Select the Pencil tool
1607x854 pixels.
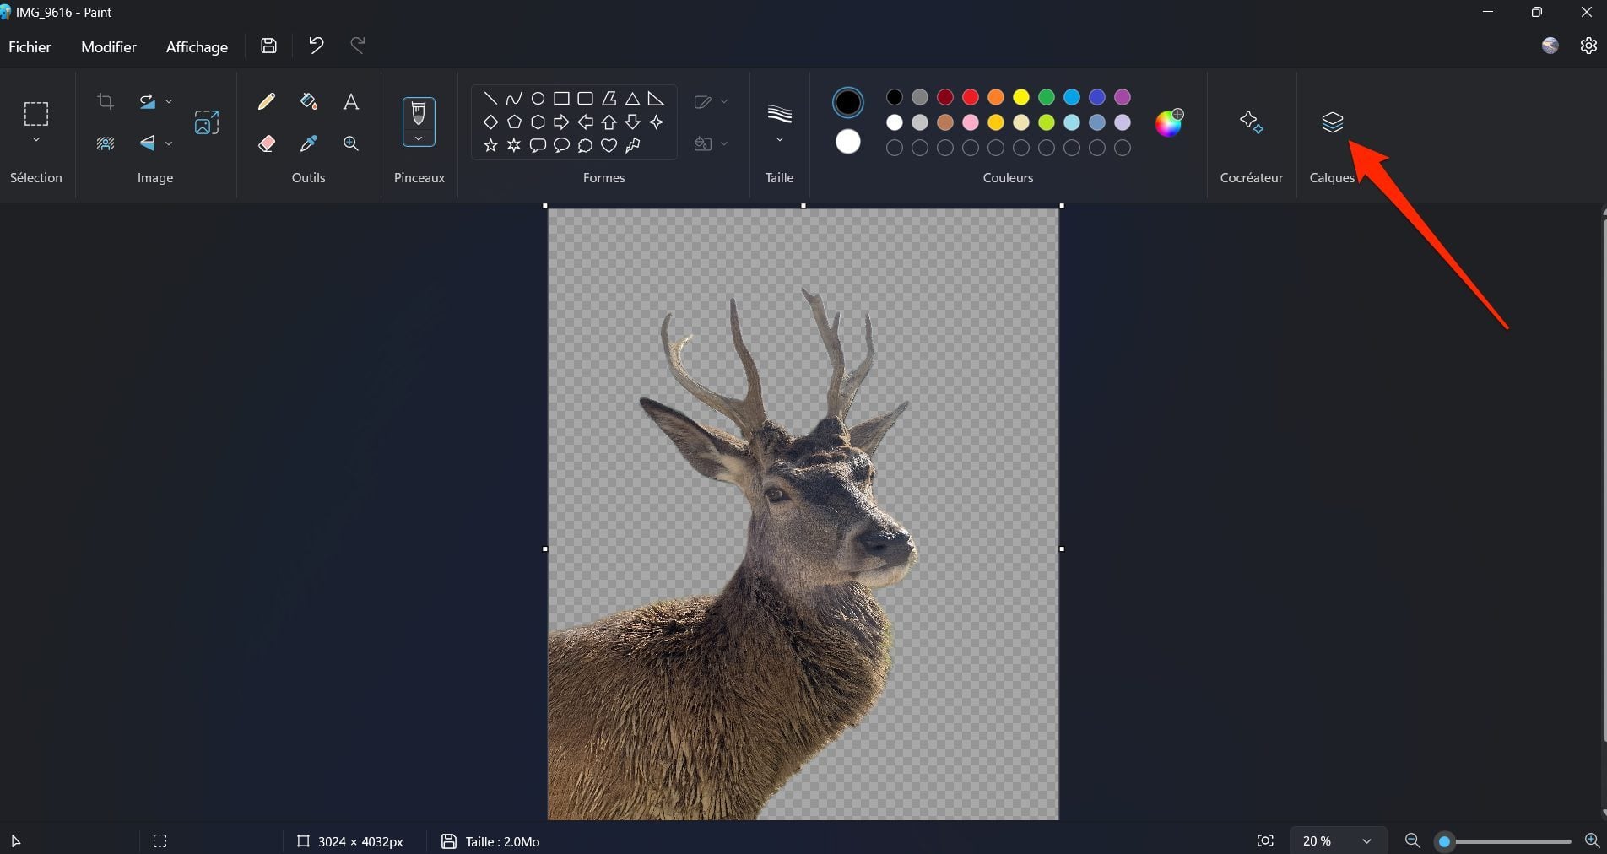tap(267, 102)
